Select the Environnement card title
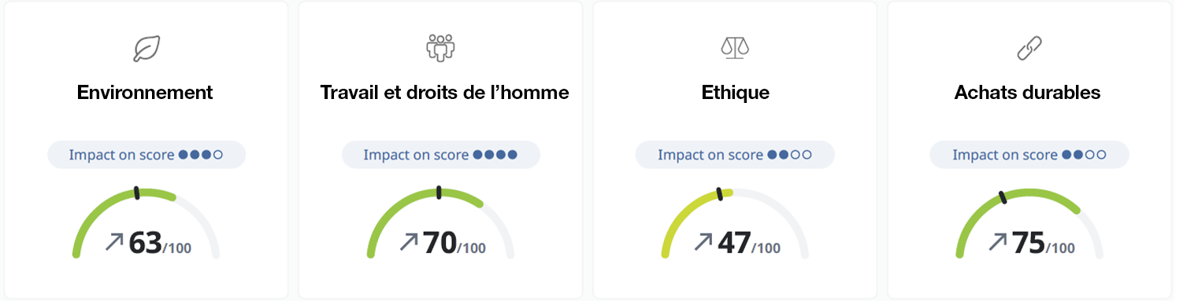Screen dimensions: 1187x301 (145, 92)
